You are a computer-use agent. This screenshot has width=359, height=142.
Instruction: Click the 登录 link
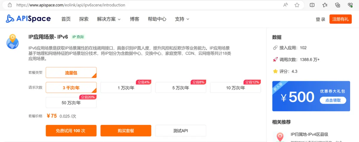pyautogui.click(x=320, y=19)
